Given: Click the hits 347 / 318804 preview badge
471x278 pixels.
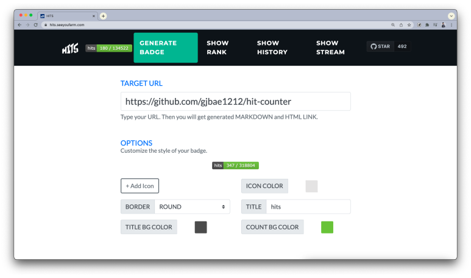Looking at the screenshot, I should (x=235, y=165).
